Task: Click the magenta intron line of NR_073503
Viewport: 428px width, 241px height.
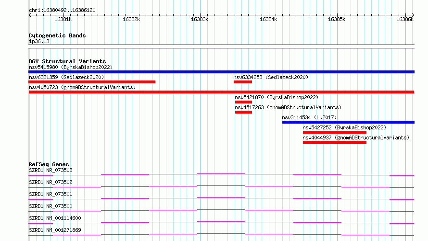Action: [221, 174]
